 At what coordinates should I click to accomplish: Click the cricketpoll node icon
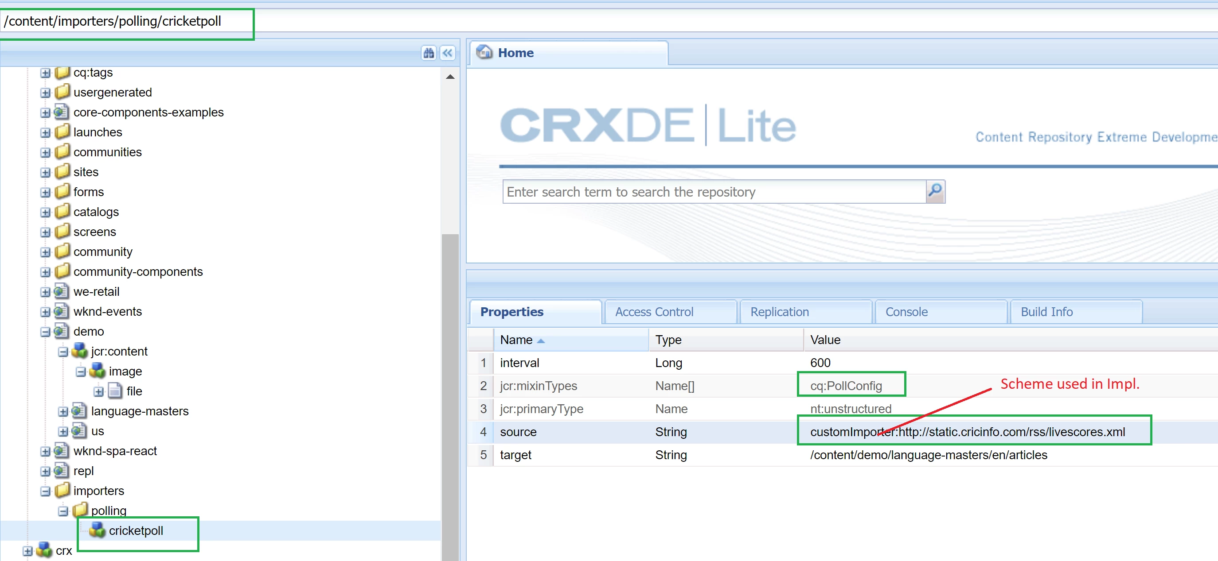click(98, 530)
